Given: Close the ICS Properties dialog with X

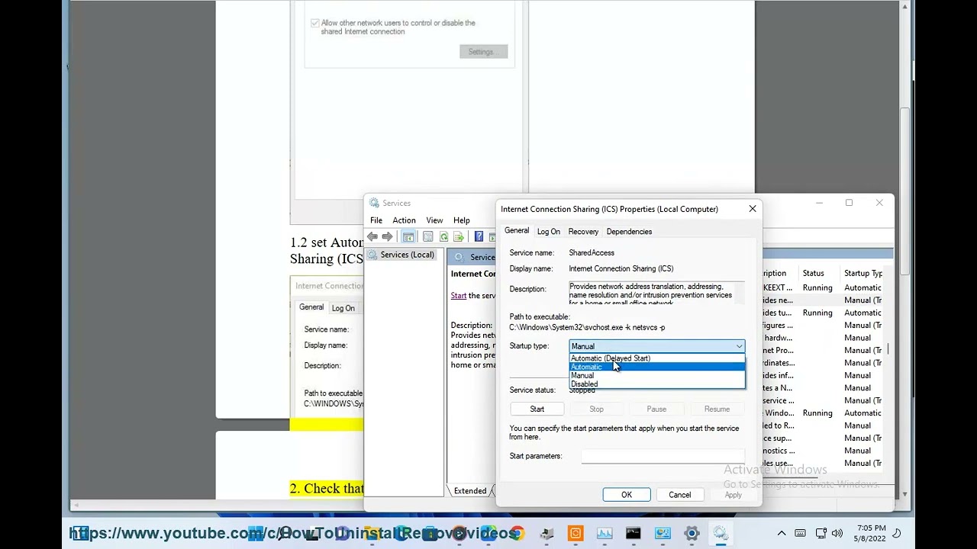Looking at the screenshot, I should [752, 209].
